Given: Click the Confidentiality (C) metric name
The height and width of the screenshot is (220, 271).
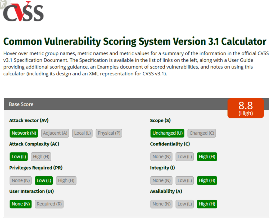Looking at the screenshot, I should point(170,144).
